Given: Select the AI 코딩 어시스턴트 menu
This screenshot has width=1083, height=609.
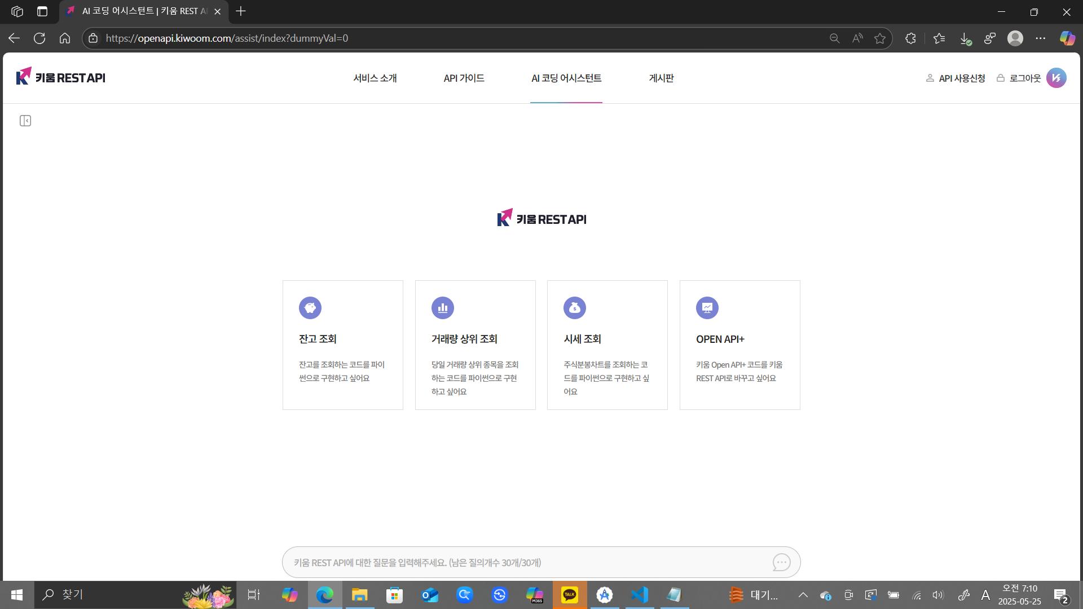Looking at the screenshot, I should [x=566, y=78].
